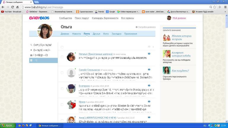Open YouTube - Broadcast bookmark
The height and width of the screenshot is (128, 228).
pos(12,12)
